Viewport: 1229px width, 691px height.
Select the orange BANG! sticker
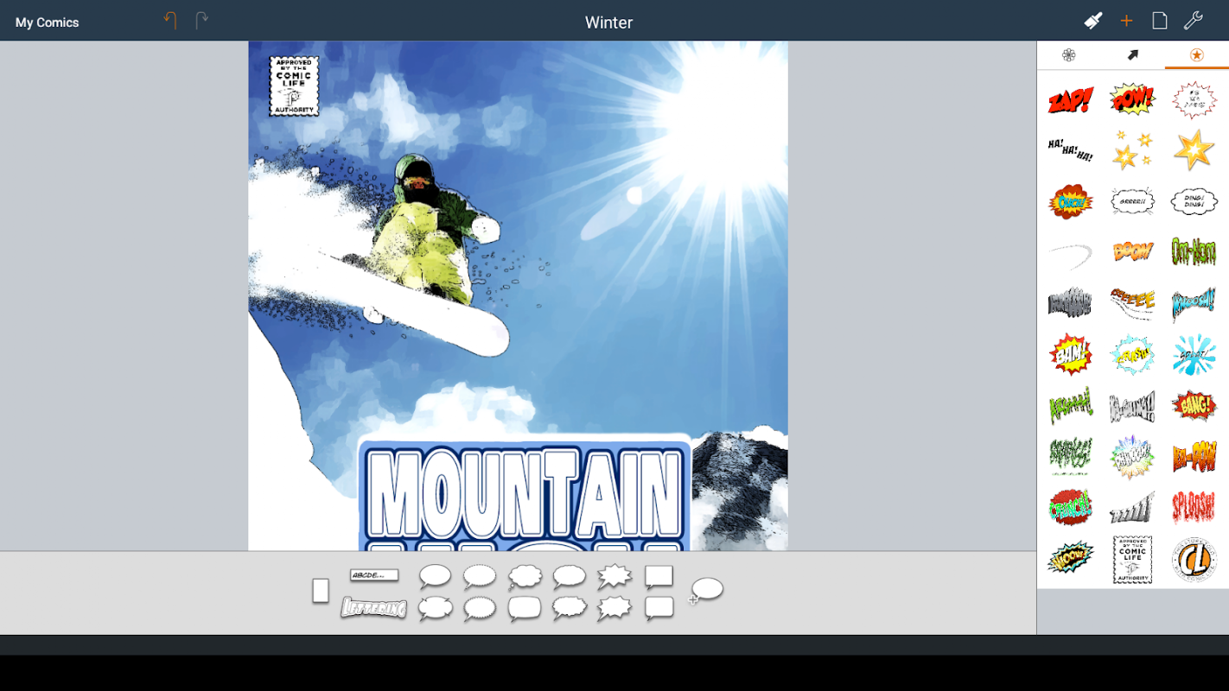(1194, 405)
